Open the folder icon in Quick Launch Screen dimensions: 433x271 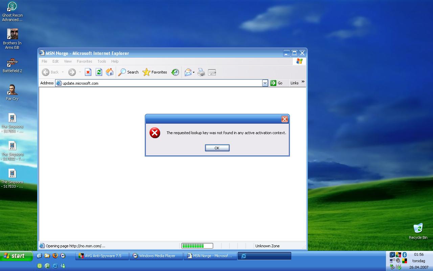[47, 256]
